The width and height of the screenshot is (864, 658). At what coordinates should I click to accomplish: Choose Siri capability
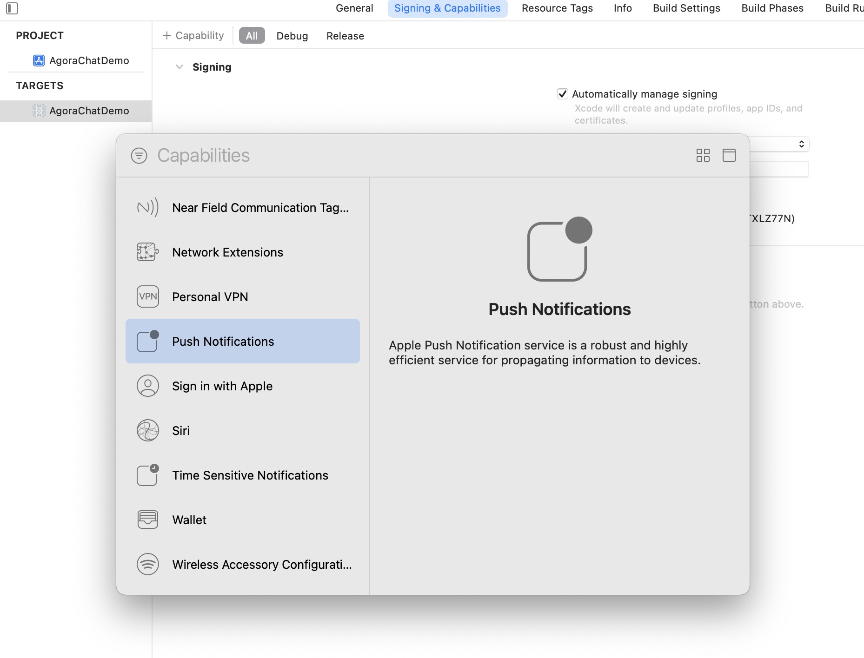pos(243,430)
